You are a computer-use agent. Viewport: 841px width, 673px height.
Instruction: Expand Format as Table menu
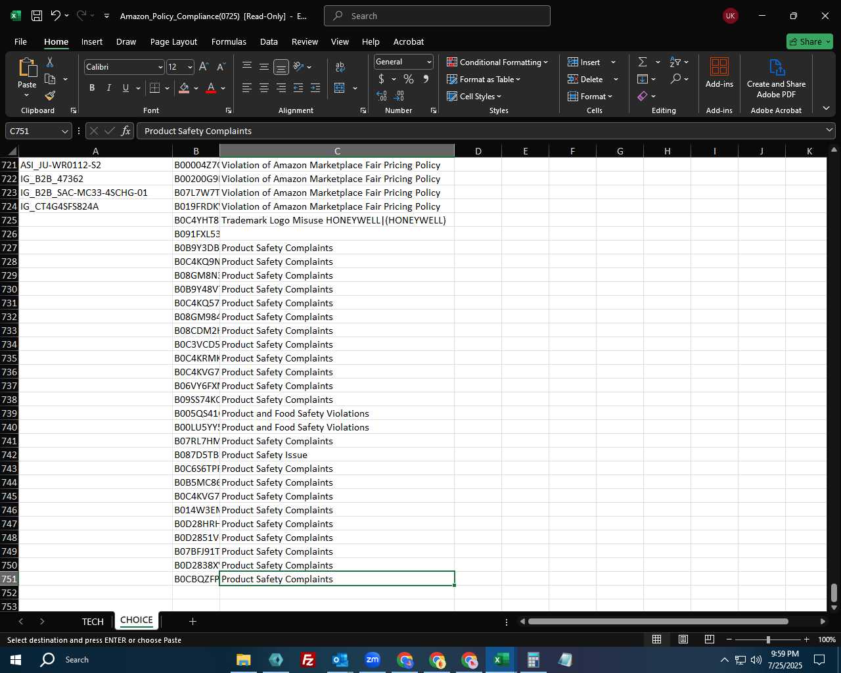pos(484,79)
